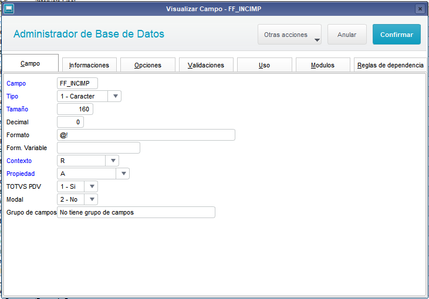
Task: Click the Form. Variable label
Action: [x=27, y=148]
